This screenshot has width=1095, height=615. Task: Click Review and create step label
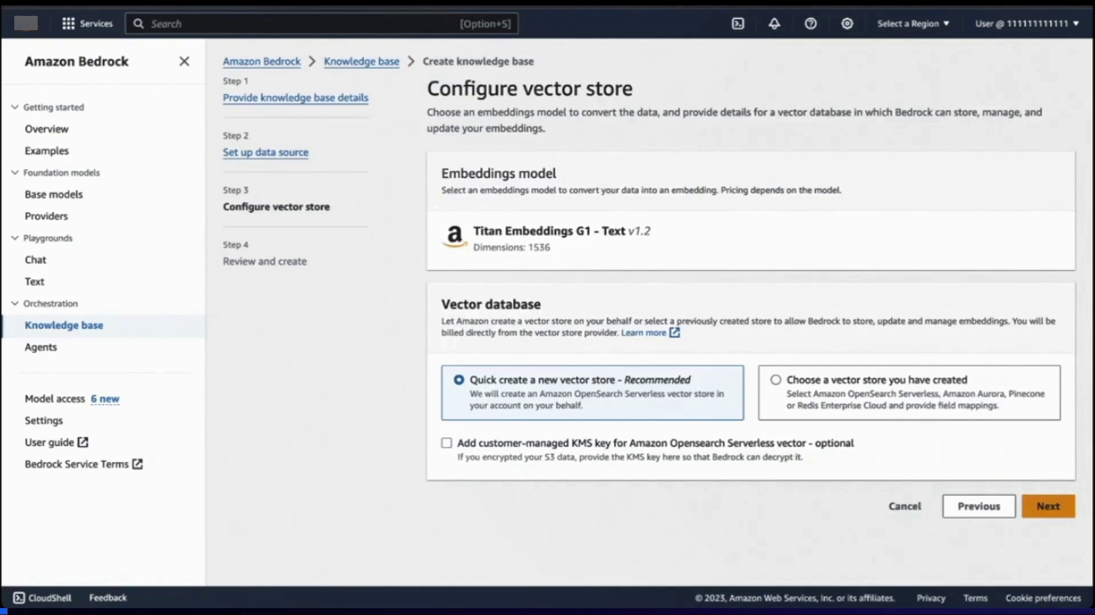[x=265, y=261]
